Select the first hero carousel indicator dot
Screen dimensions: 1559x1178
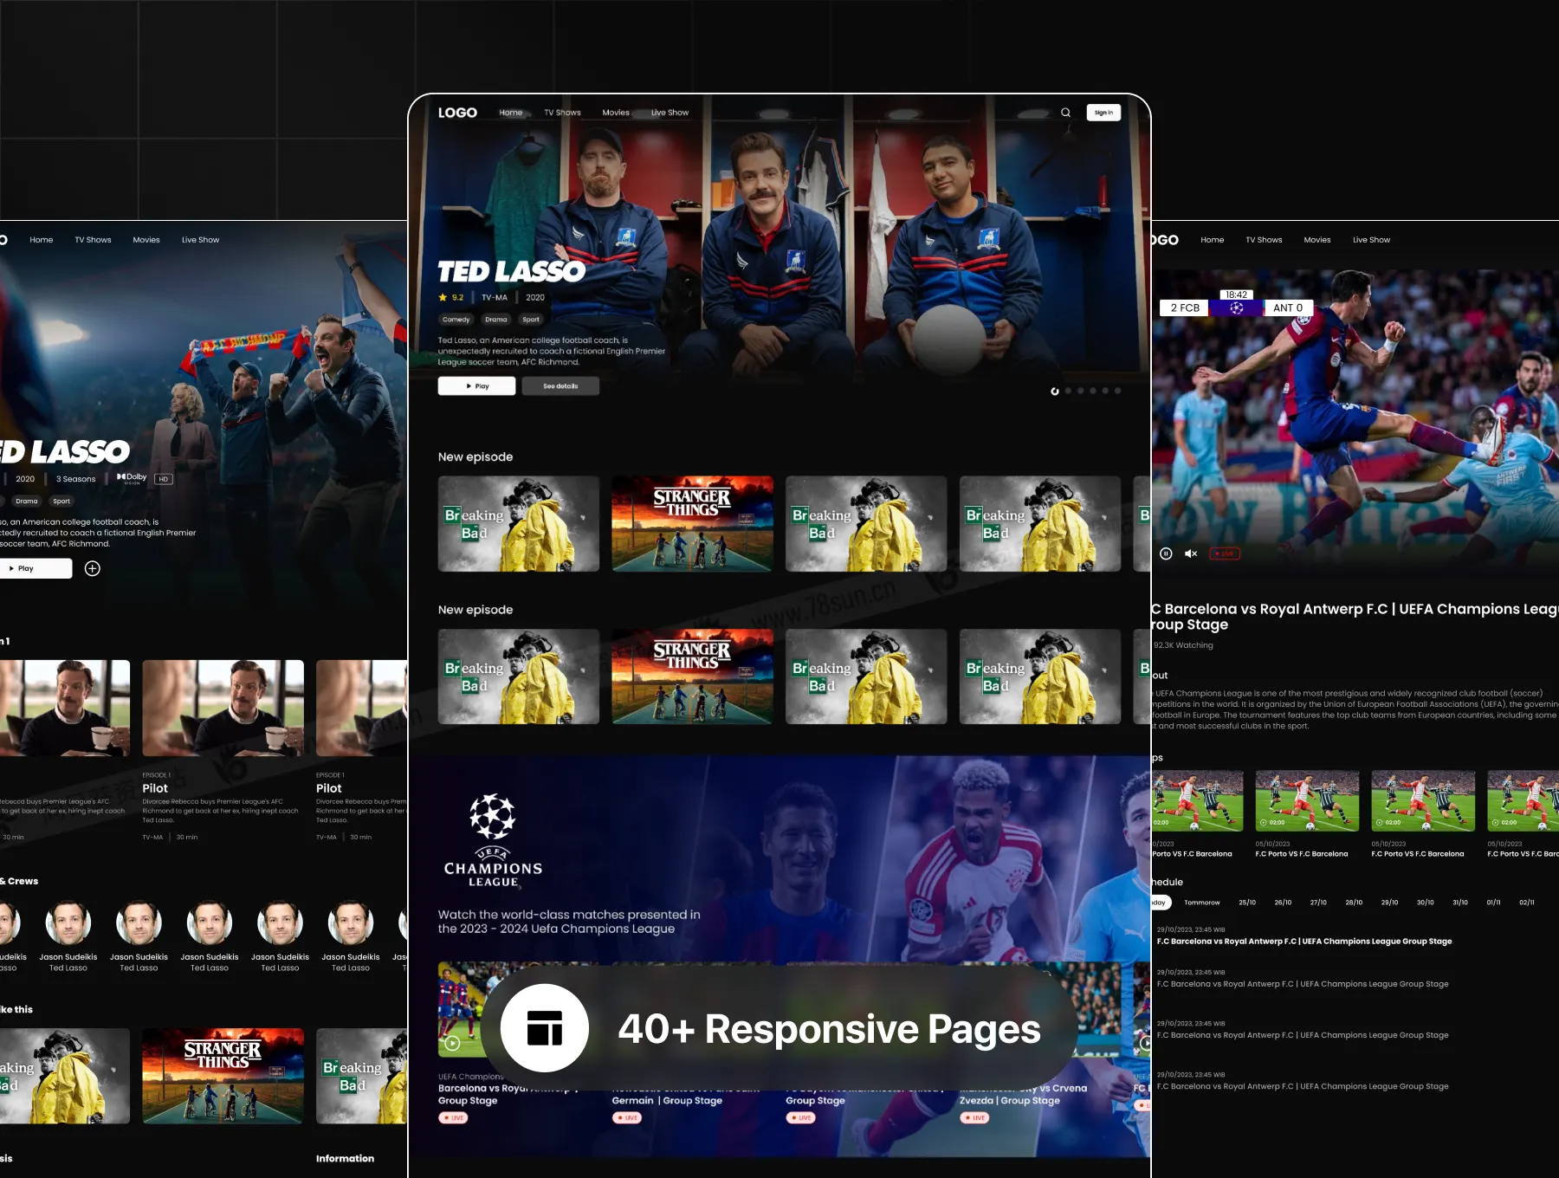(1054, 392)
